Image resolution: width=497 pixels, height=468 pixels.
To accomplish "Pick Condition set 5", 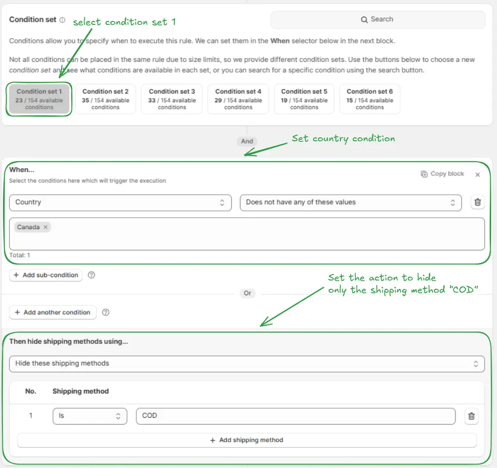I will tap(304, 99).
